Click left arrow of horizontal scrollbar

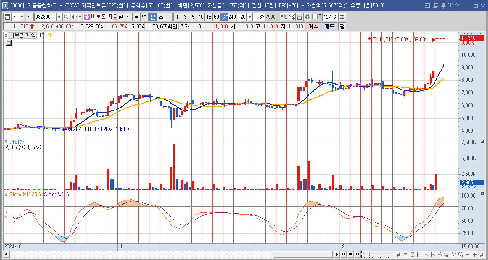[6, 254]
